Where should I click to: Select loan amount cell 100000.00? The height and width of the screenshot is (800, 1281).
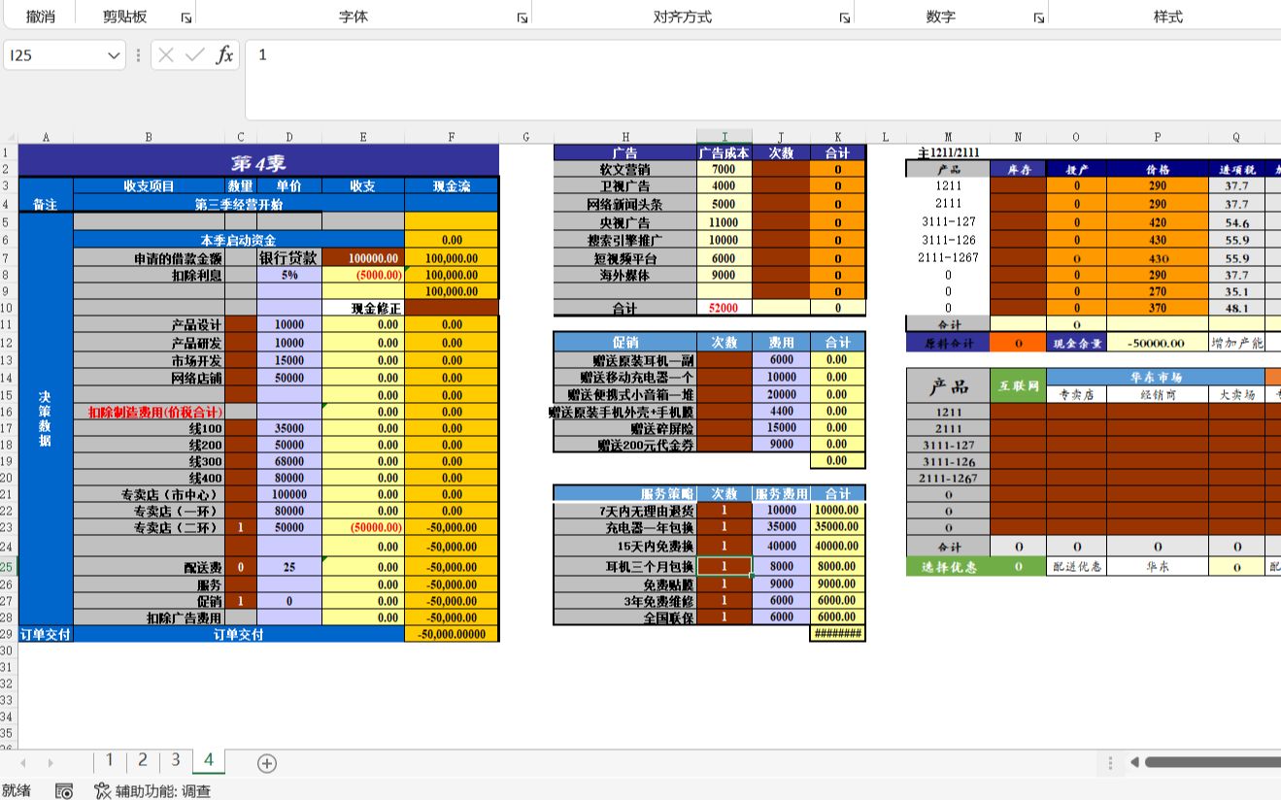click(x=363, y=258)
